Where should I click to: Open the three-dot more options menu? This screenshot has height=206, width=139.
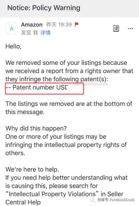pyautogui.click(x=130, y=29)
